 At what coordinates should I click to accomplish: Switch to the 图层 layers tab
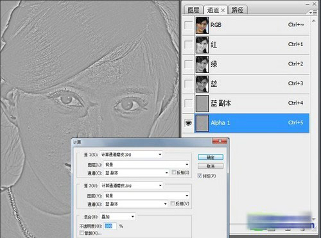click(x=193, y=10)
